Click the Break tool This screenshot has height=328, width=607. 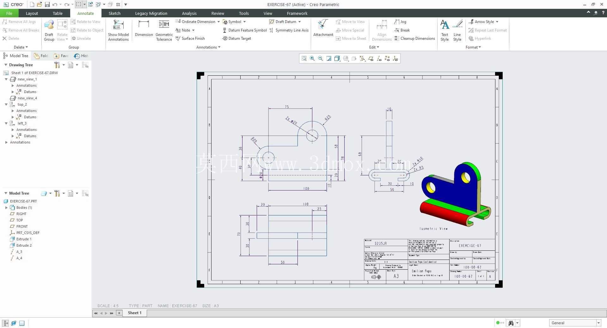click(402, 30)
